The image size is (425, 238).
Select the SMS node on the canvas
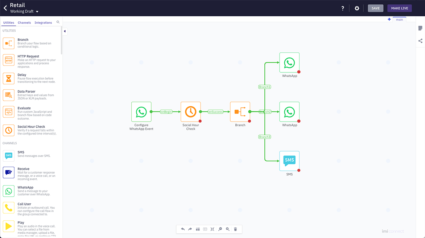click(289, 161)
